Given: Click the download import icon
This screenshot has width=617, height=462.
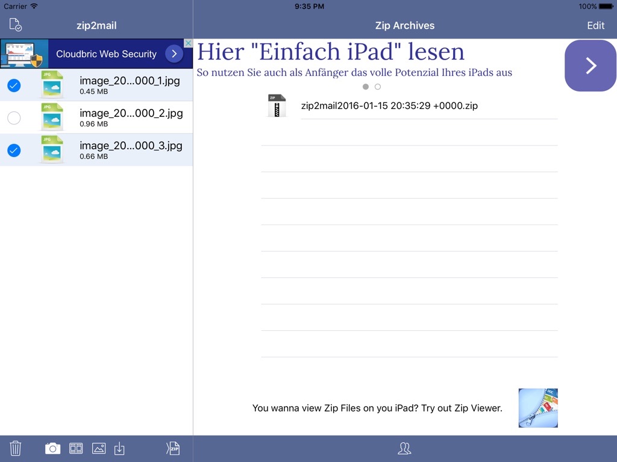Looking at the screenshot, I should tap(120, 448).
